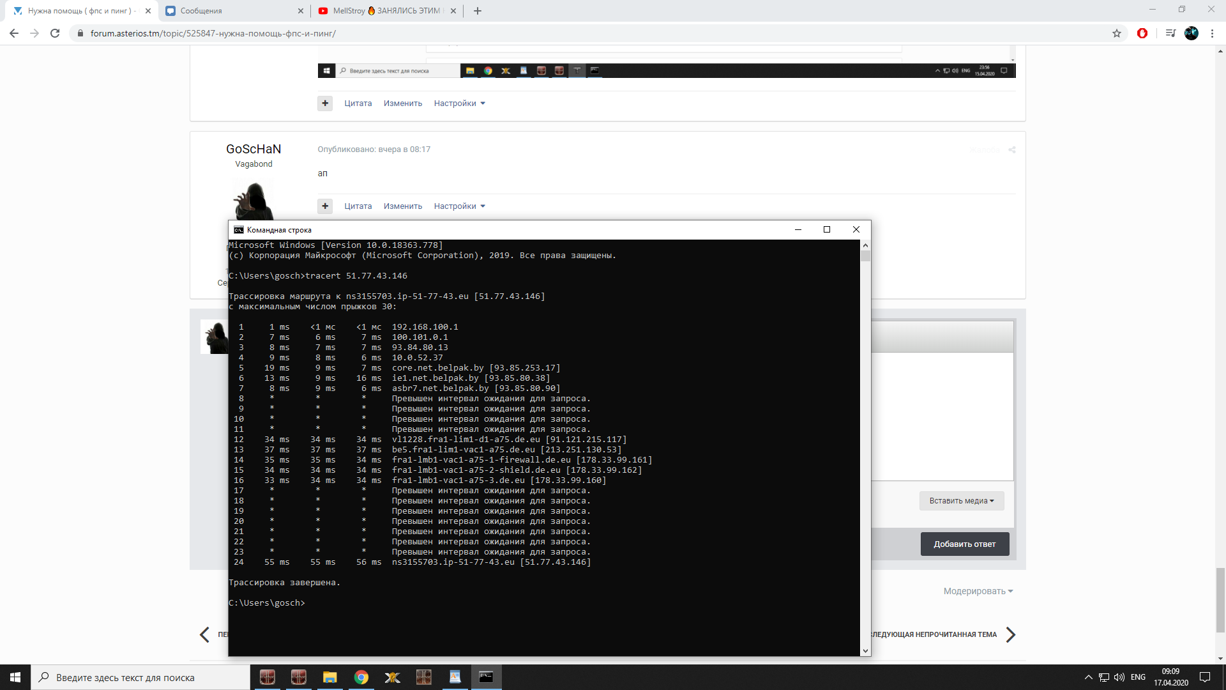Click Изменить under the ап post

tap(403, 206)
